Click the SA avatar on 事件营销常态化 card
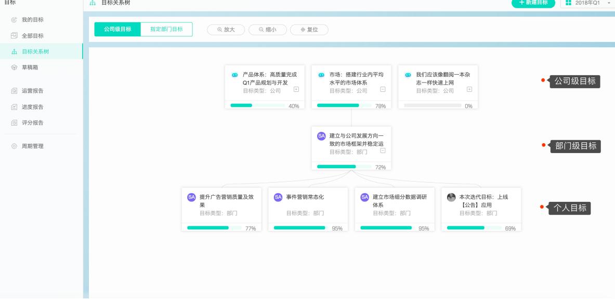 tap(278, 197)
